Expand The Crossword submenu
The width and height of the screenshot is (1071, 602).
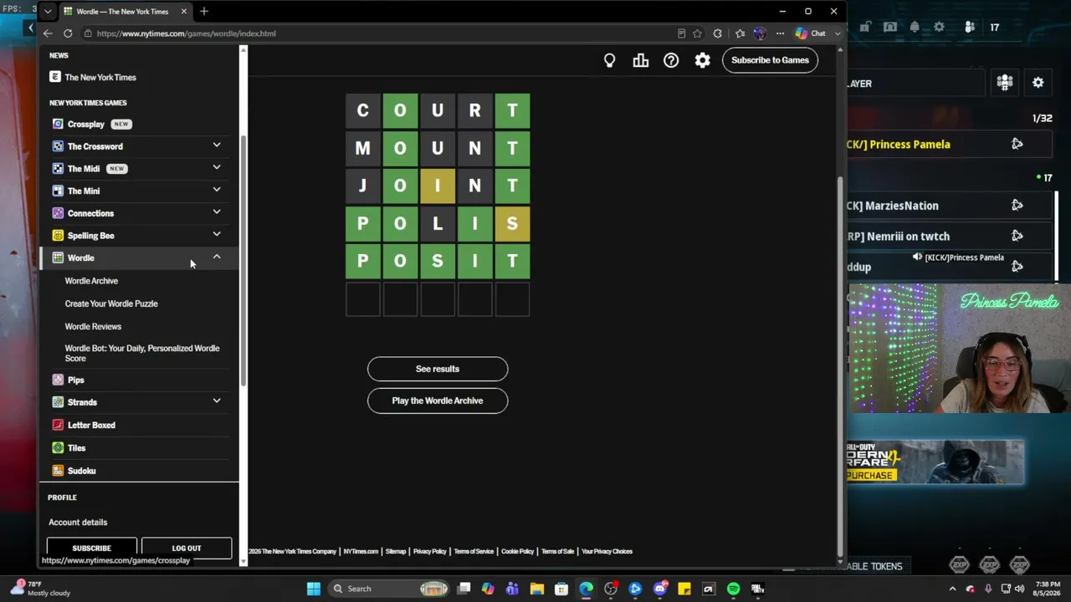[217, 145]
